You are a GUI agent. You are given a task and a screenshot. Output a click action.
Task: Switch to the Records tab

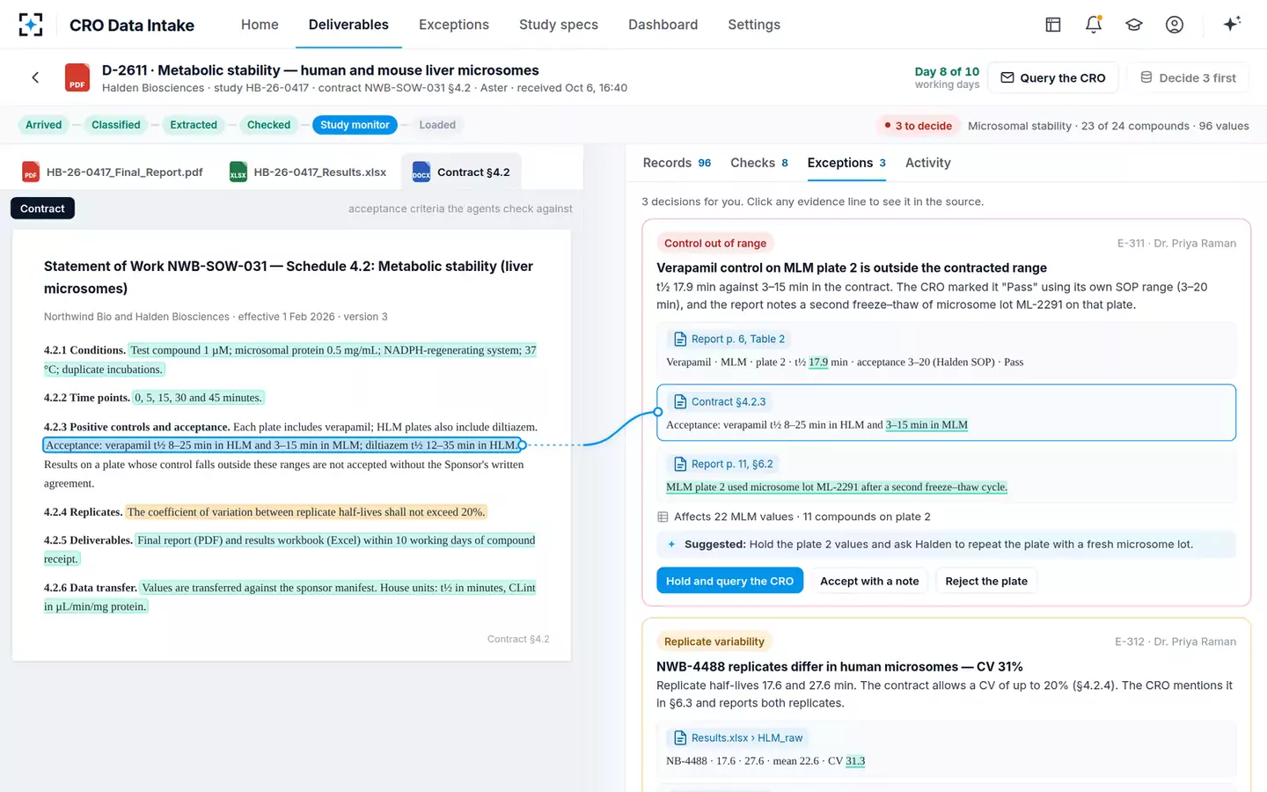click(x=677, y=163)
